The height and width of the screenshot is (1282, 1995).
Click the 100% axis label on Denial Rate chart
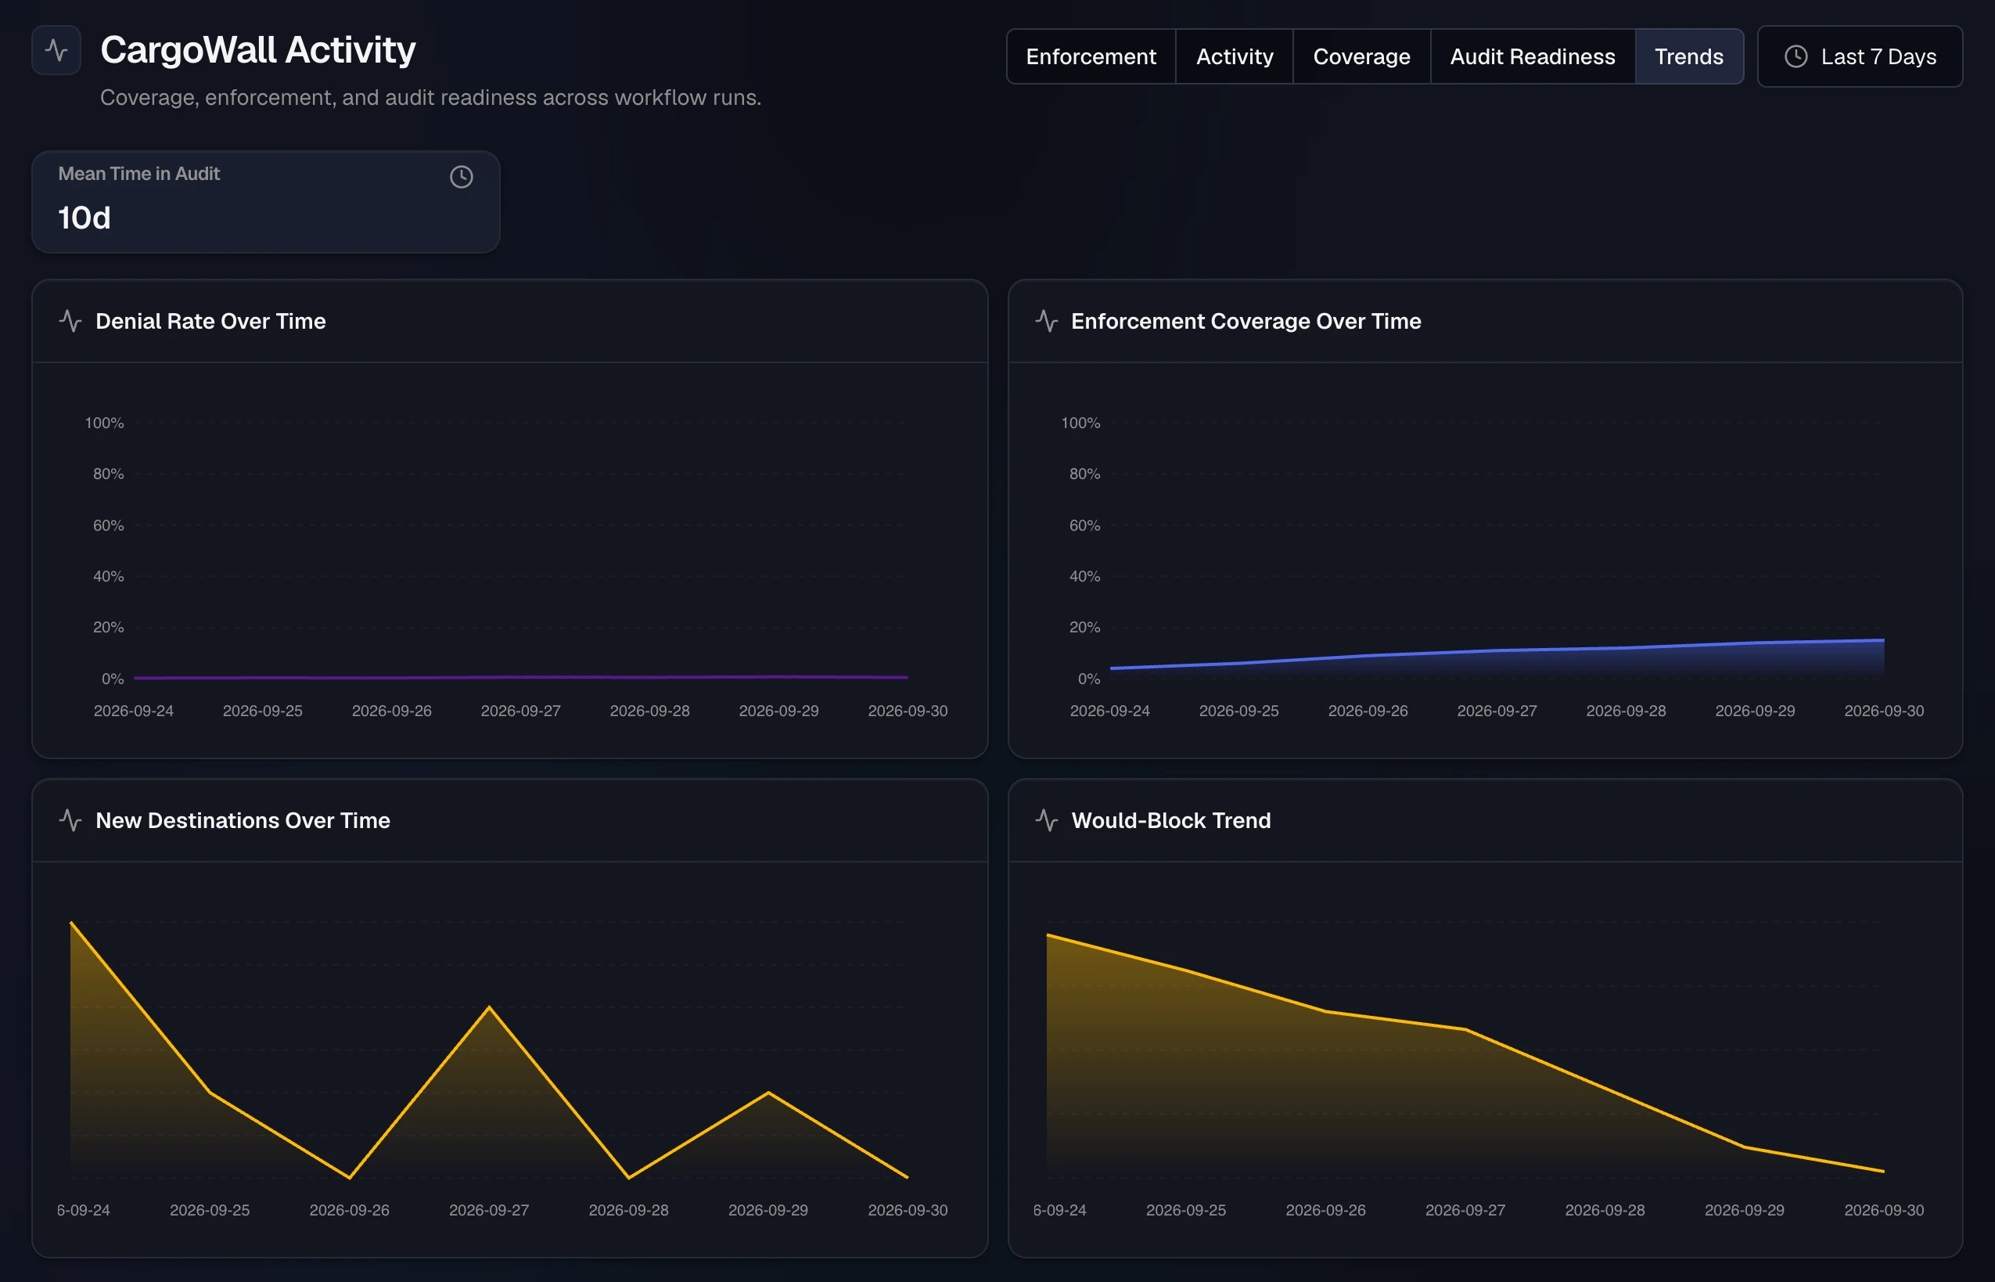point(104,423)
